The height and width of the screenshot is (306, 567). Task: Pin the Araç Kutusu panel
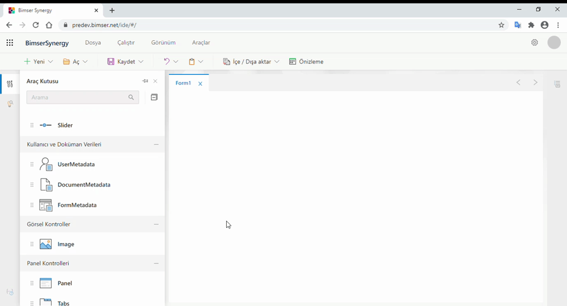pyautogui.click(x=145, y=81)
